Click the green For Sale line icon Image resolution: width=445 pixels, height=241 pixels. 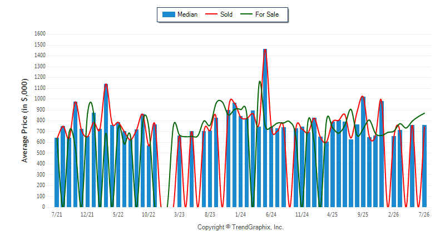pyautogui.click(x=246, y=14)
